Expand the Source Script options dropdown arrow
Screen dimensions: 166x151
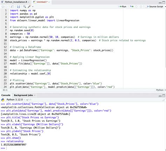165,7
